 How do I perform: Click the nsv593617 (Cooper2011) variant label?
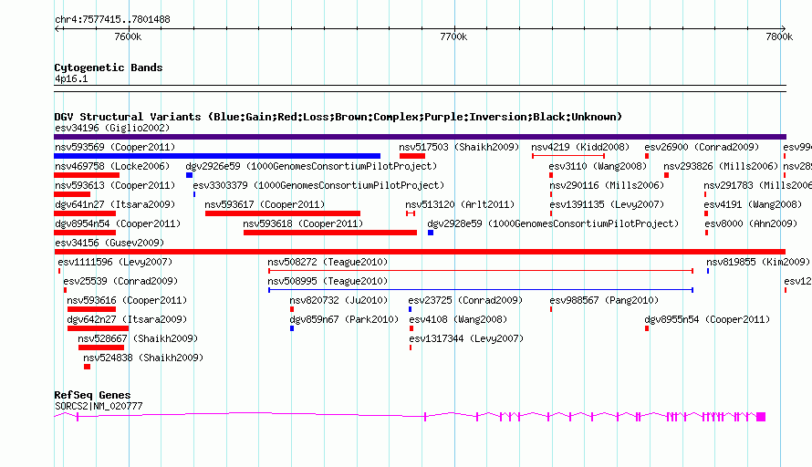[265, 204]
